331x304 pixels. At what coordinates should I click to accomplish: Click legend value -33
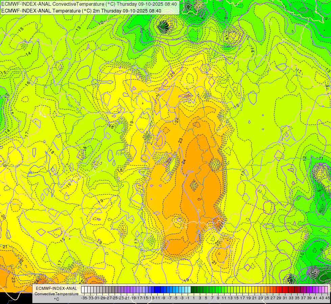coord(90,298)
